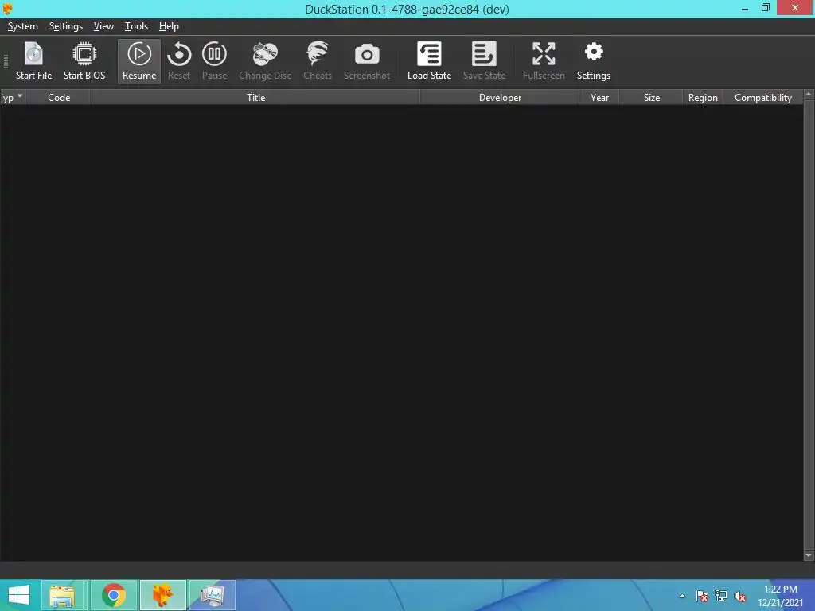Sort game list by Title column
Screen dimensions: 815x611
coord(255,98)
